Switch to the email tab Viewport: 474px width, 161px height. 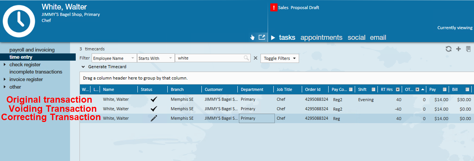click(x=378, y=38)
